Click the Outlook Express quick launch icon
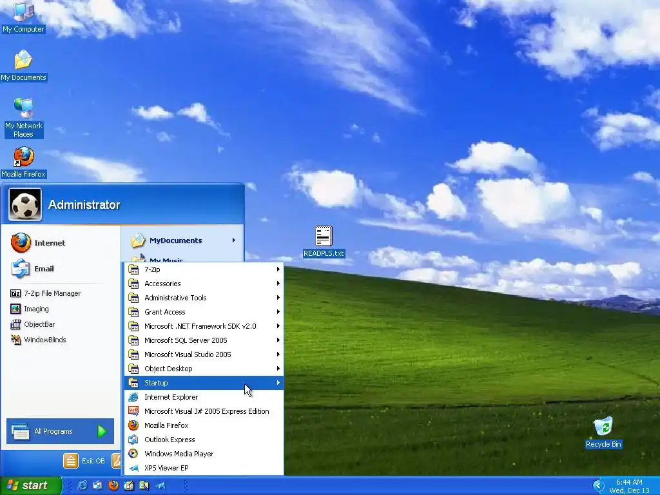 (x=98, y=486)
